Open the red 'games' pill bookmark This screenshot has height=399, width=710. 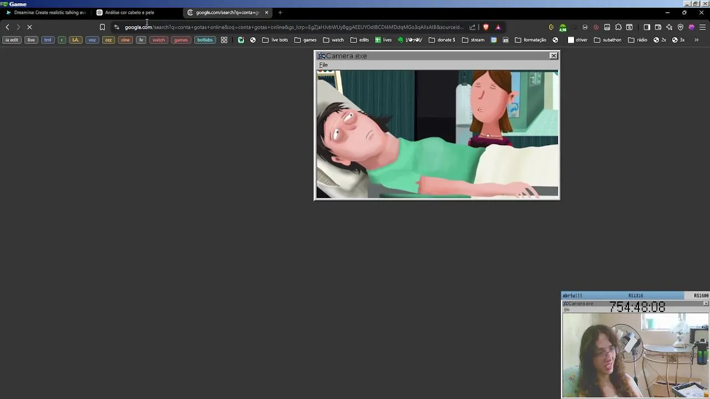click(181, 40)
